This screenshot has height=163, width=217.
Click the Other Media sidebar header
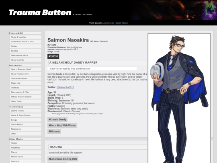(x=25, y=139)
